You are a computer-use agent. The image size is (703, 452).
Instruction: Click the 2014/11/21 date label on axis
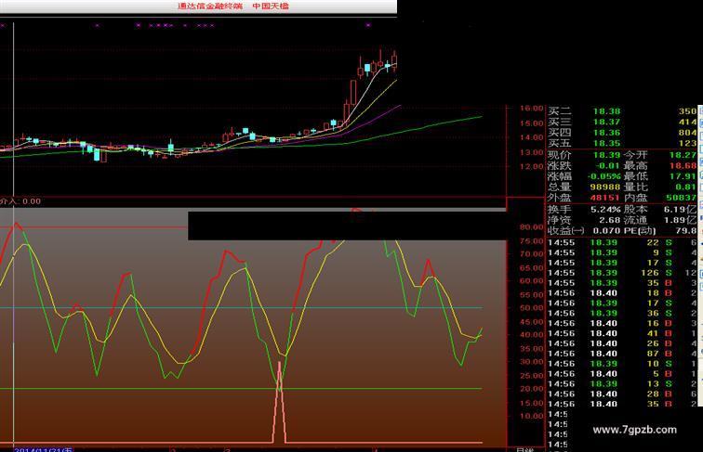pyautogui.click(x=44, y=449)
